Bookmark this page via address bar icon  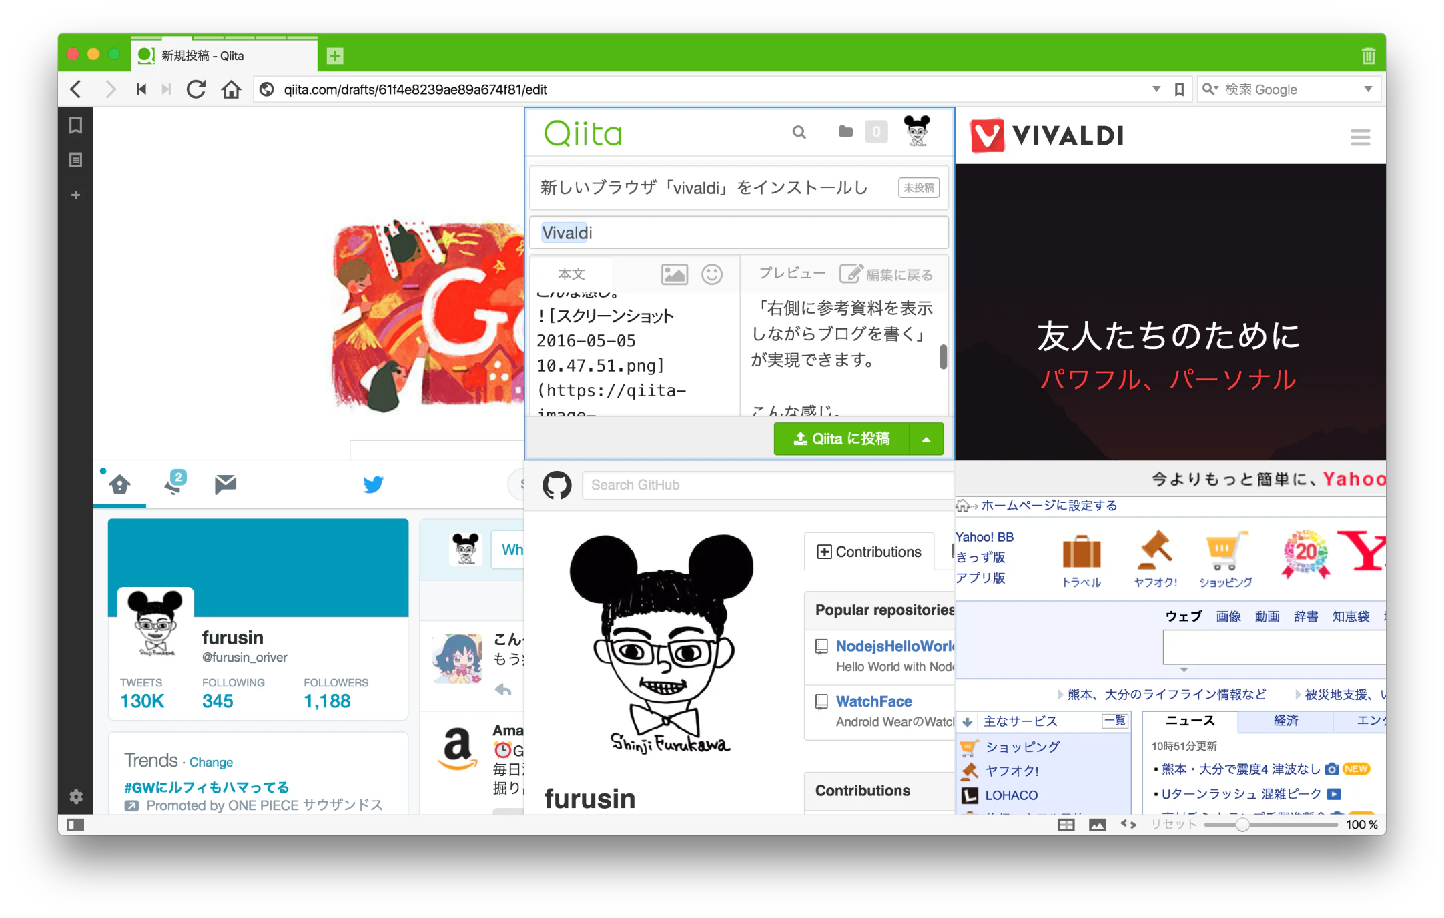[1179, 89]
